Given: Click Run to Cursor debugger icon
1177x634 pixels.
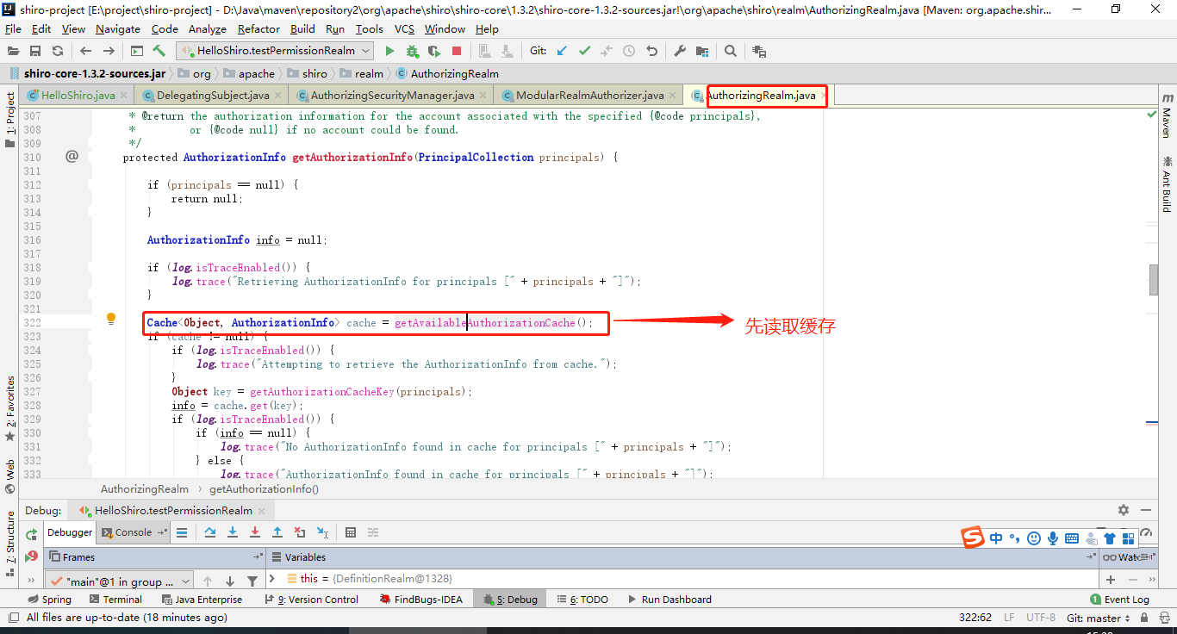Looking at the screenshot, I should coord(322,532).
